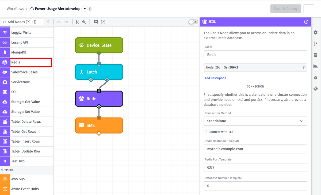
Task: Click the Table: Insert Rows icon
Action: coord(5,141)
